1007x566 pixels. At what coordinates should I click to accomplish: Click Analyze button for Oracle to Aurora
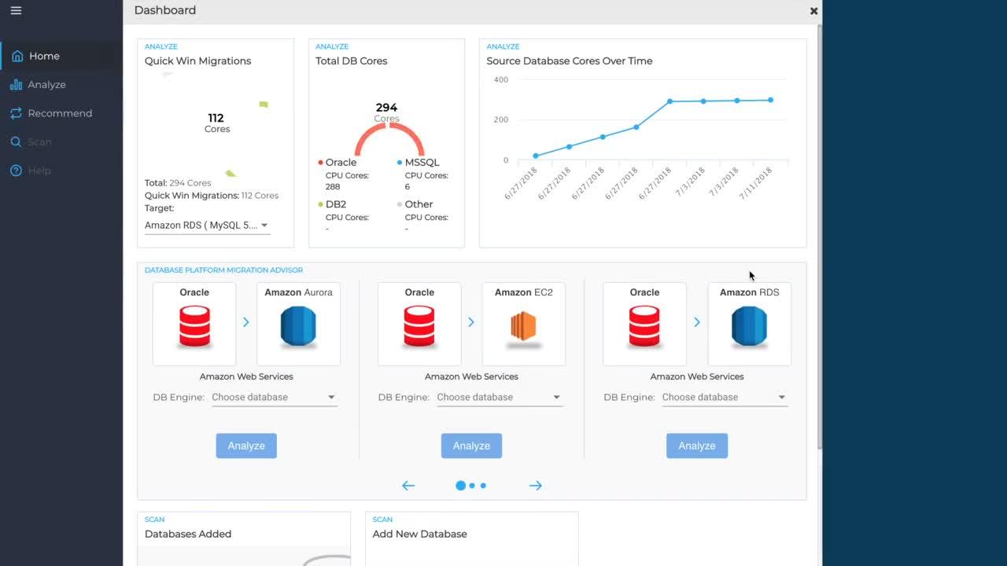246,446
